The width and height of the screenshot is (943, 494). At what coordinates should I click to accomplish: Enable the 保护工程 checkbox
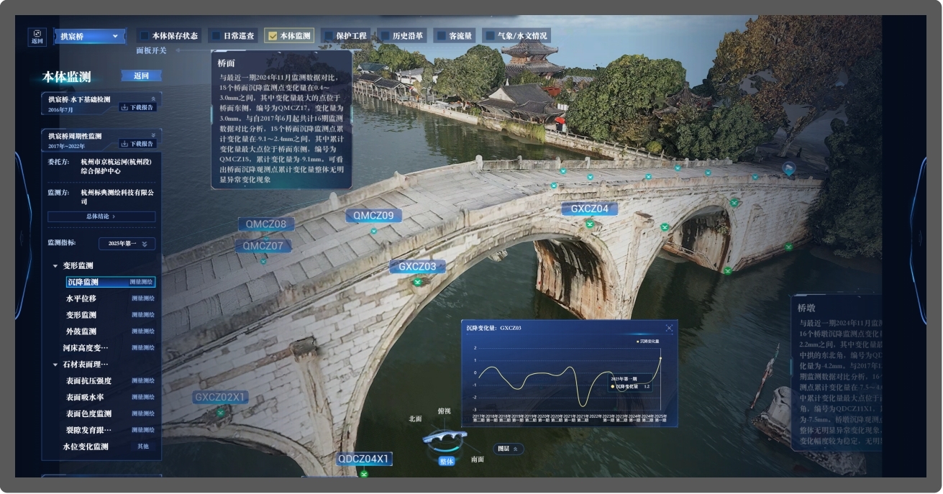(328, 35)
